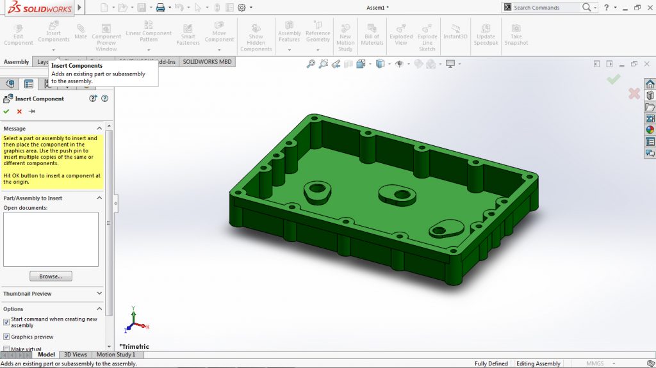This screenshot has height=368, width=656.
Task: Collapse Part/Assembly to Insert section
Action: (99, 198)
